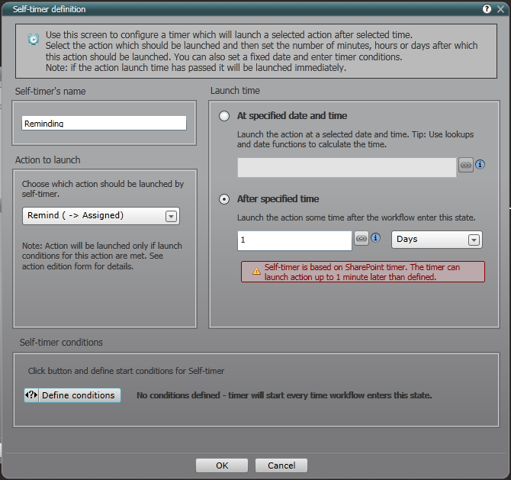Viewport: 511px width, 480px height.
Task: Click the disabled date and time input box
Action: coord(347,168)
